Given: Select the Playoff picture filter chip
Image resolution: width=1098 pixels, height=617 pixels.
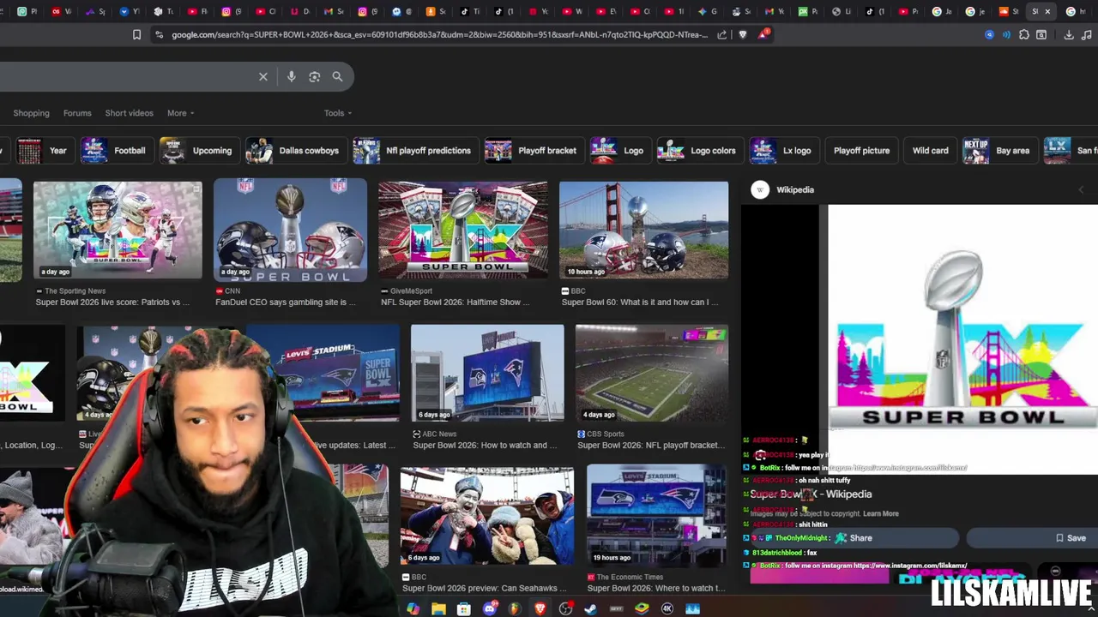Looking at the screenshot, I should 861,151.
